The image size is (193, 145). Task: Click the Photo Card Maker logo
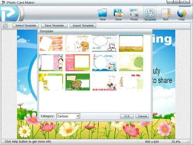tap(10, 13)
